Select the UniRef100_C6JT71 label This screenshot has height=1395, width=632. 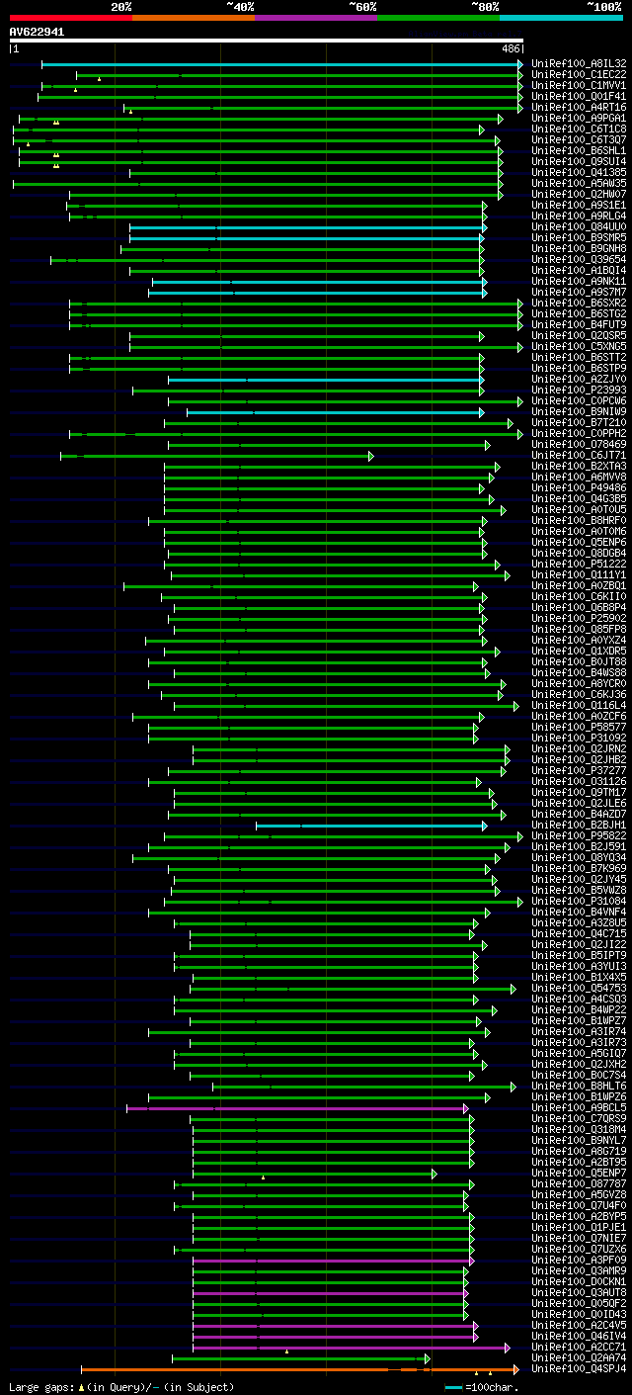[x=579, y=456]
